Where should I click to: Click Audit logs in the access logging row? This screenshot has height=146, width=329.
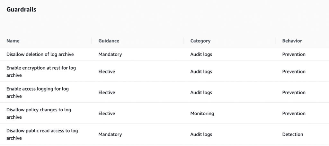point(201,92)
